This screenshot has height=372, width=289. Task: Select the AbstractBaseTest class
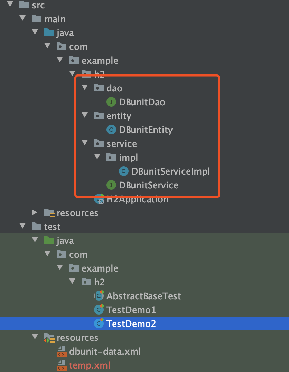[143, 296]
